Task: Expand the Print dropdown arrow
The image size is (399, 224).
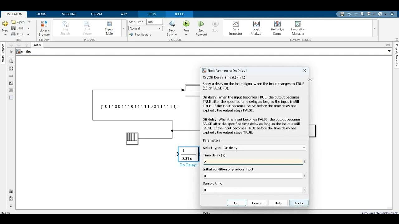Action: [28, 35]
